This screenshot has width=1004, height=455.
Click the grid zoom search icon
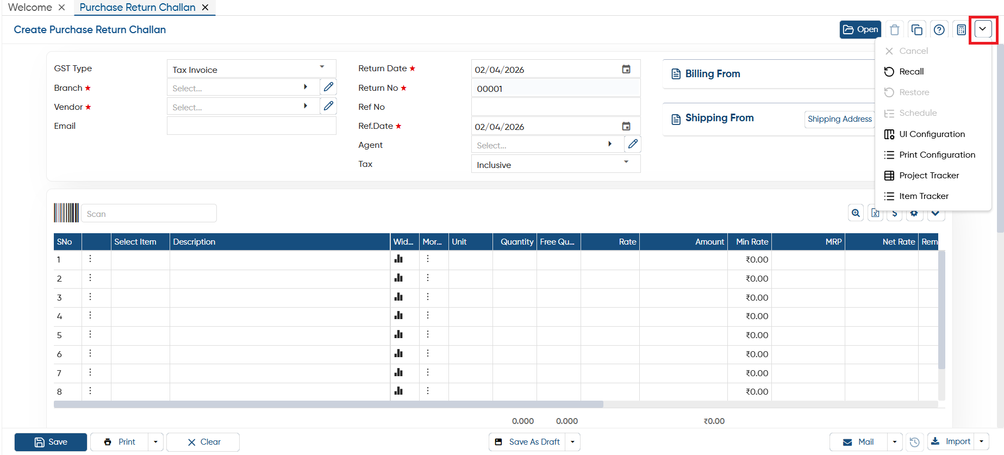point(856,213)
